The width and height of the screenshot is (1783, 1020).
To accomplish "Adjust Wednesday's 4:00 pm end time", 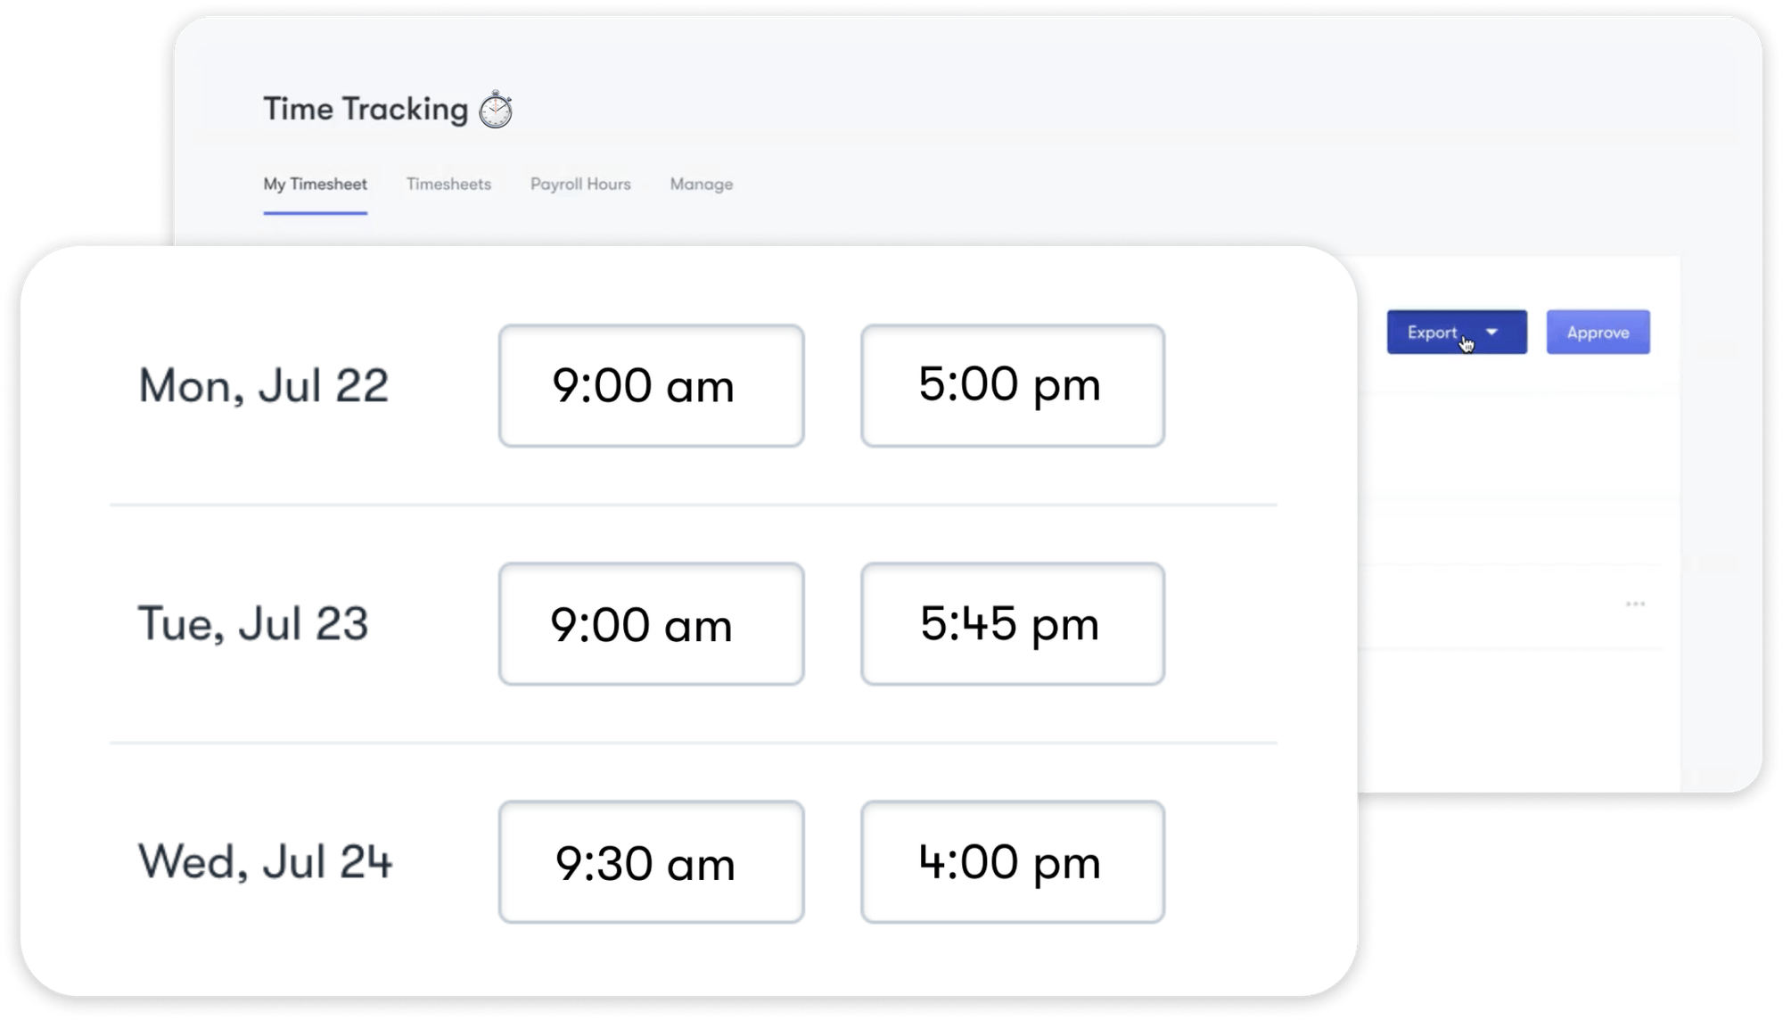I will [x=1012, y=861].
